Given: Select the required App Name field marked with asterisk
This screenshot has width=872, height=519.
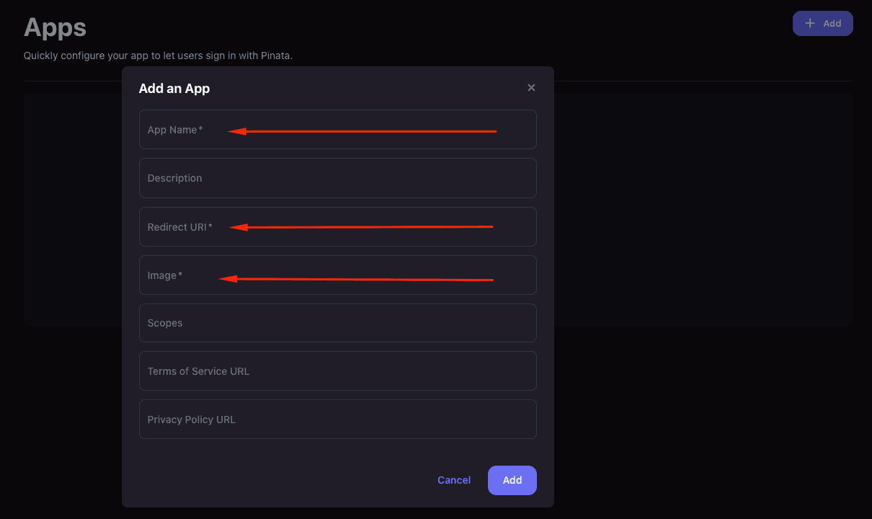Looking at the screenshot, I should point(337,129).
